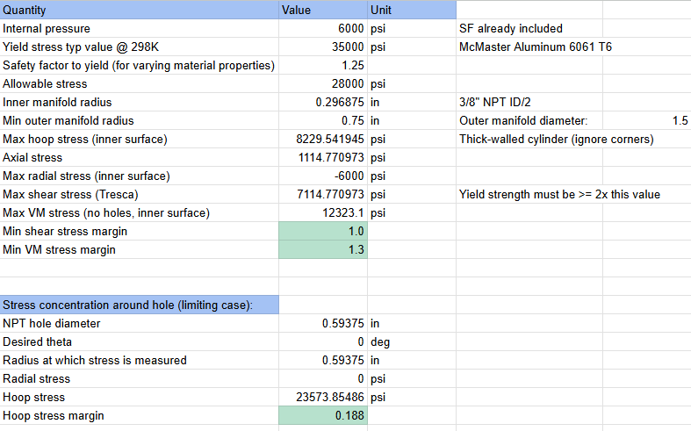The image size is (691, 431).
Task: Select the yield stress value 35000
Action: click(322, 47)
